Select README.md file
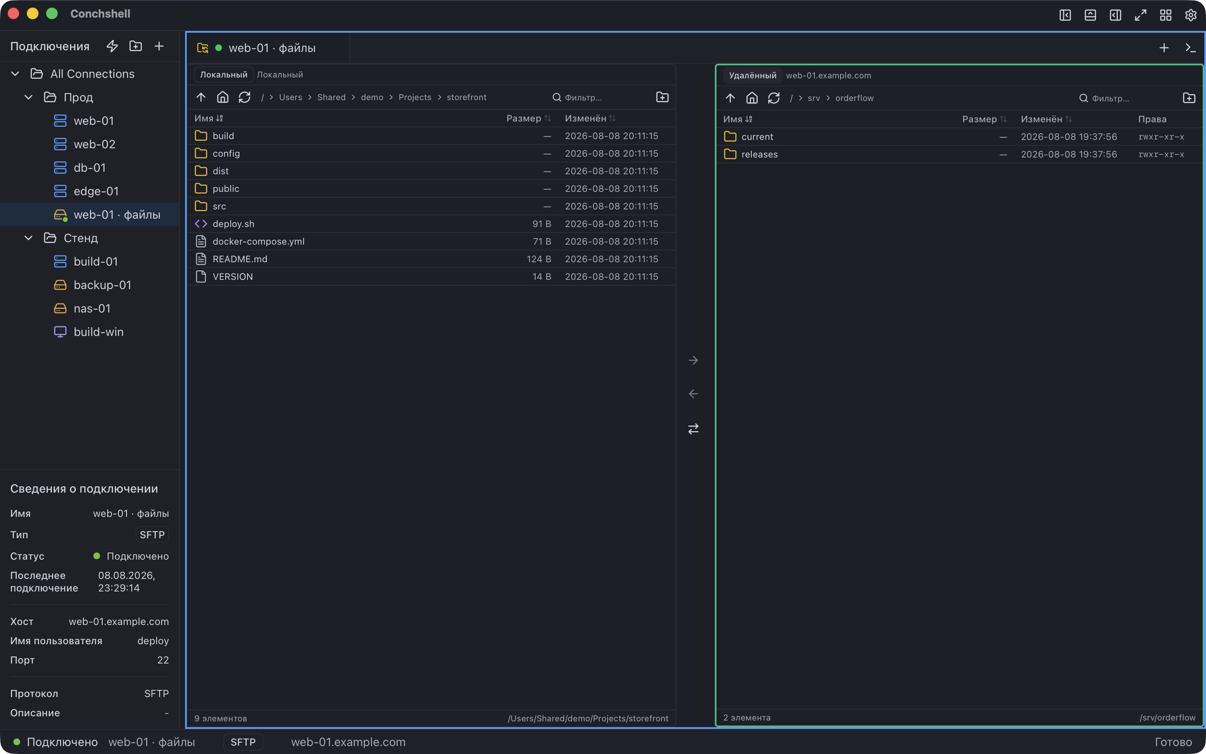 [432, 259]
